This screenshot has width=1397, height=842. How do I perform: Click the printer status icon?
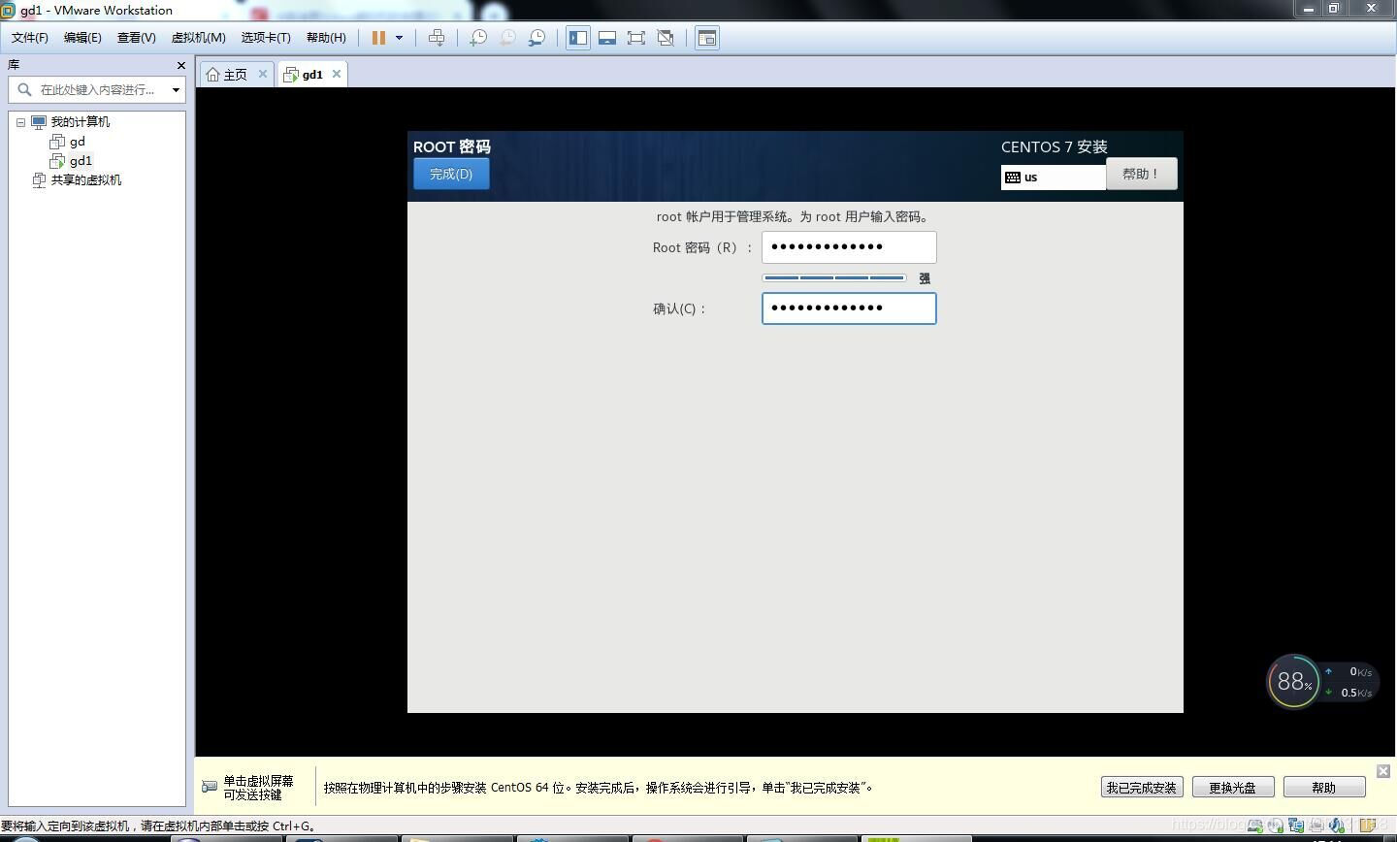1316,826
